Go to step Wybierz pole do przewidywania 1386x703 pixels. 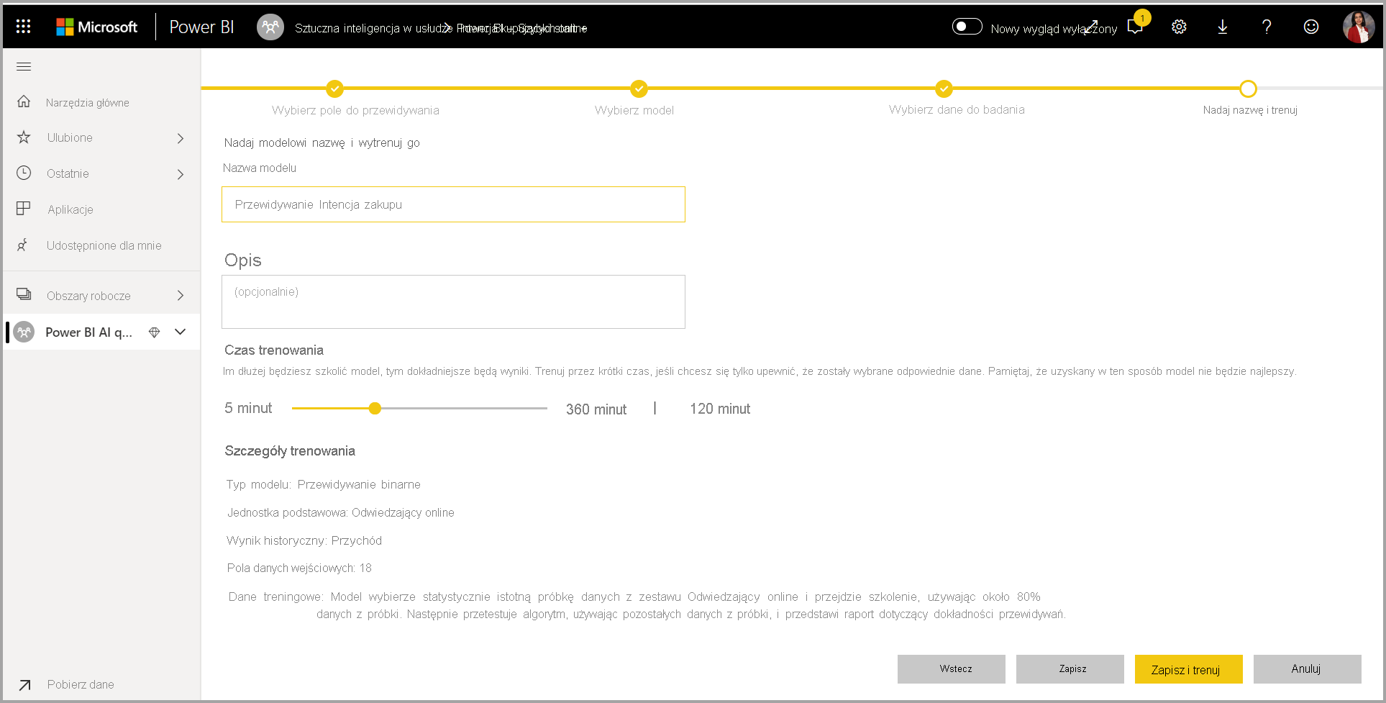tap(355, 110)
